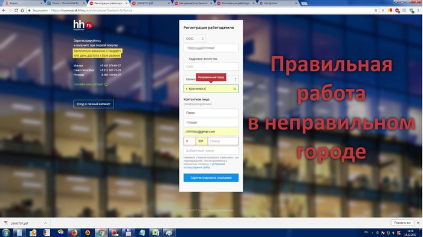Switch to the Поиск - Почта Mail.Ru tab
Image resolution: width=423 pixels, height=237 pixels.
[x=65, y=3]
